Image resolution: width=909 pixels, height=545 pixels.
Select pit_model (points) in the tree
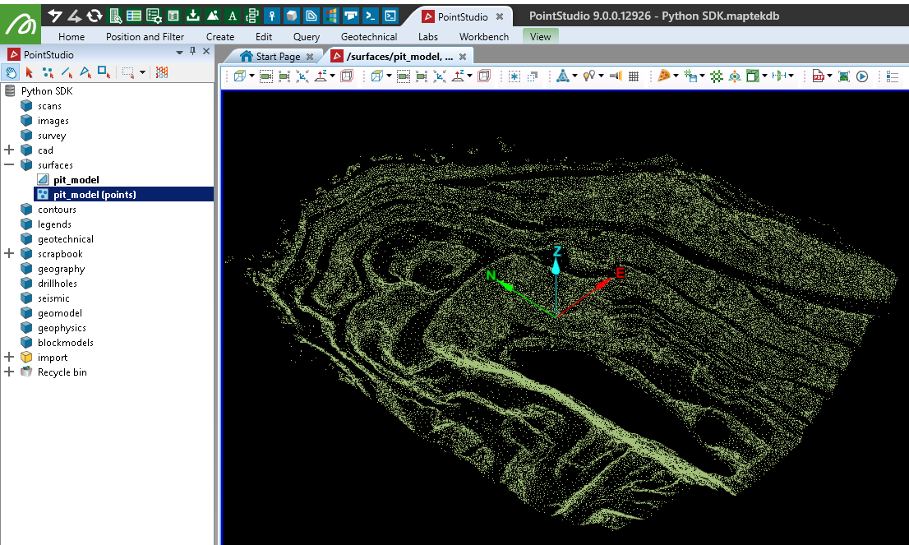95,195
